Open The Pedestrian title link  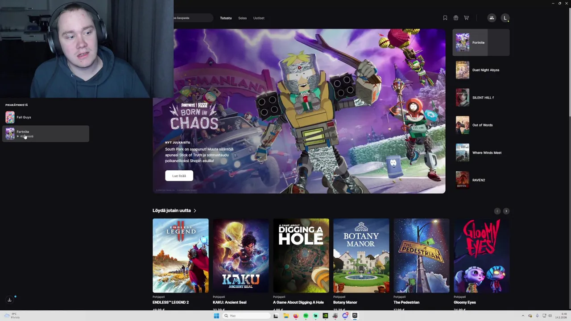(x=406, y=302)
